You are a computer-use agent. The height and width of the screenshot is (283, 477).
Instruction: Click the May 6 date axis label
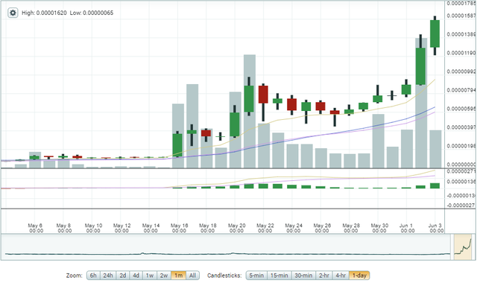point(35,228)
